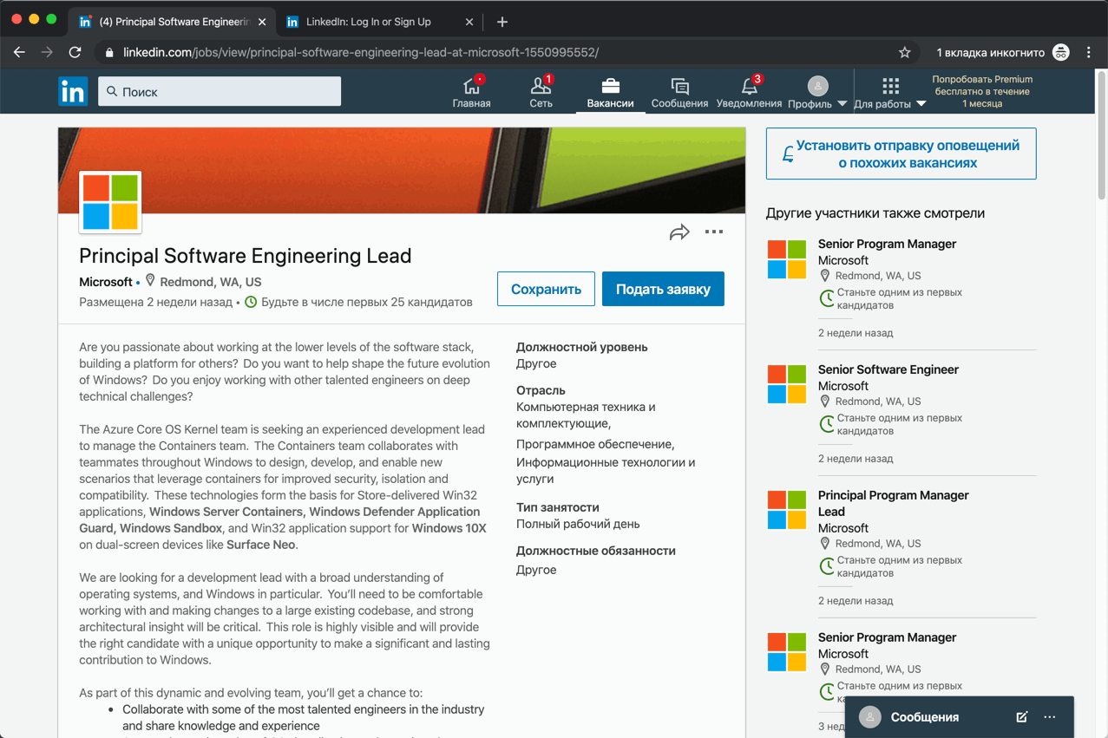Close the Principal Software Engineering tab

[262, 22]
